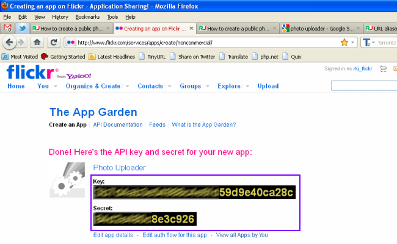Click the Translate bookmarklet
The height and width of the screenshot is (244, 397).
[x=233, y=57]
